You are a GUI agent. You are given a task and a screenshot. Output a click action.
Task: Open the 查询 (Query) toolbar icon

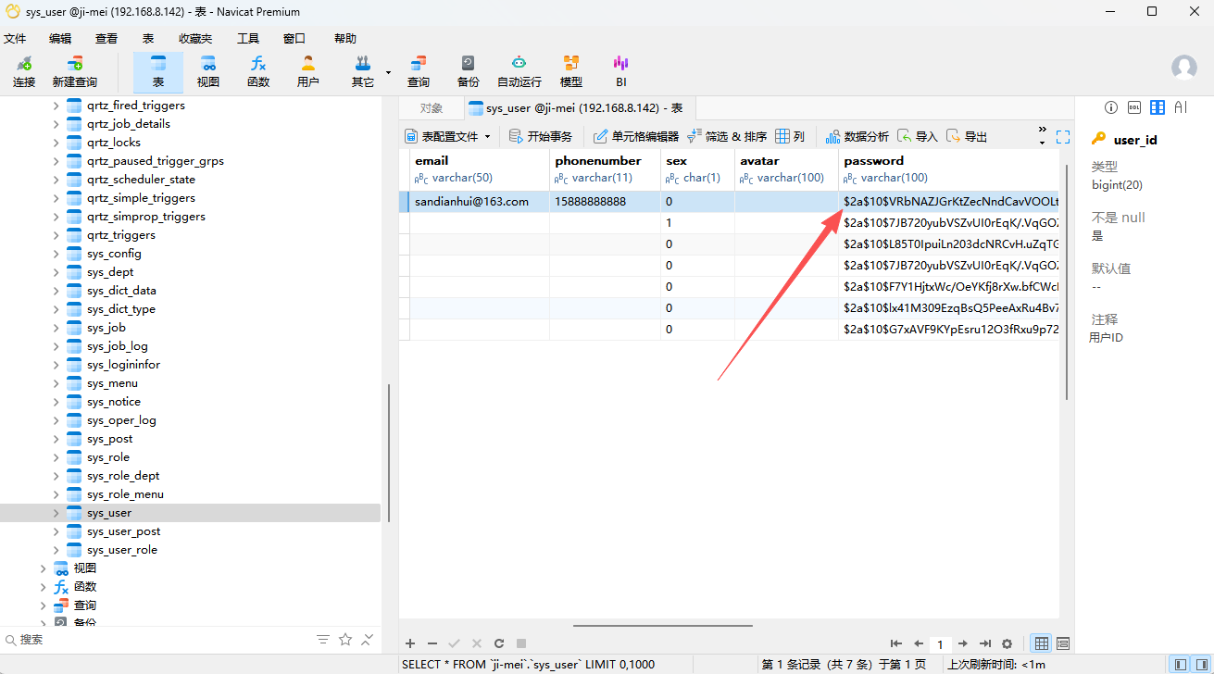pyautogui.click(x=419, y=72)
